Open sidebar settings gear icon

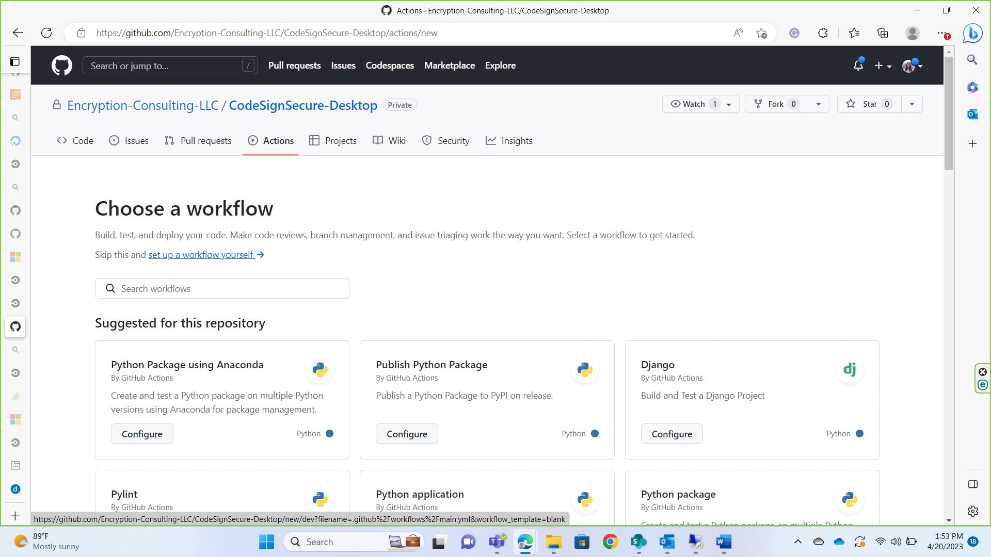[972, 511]
